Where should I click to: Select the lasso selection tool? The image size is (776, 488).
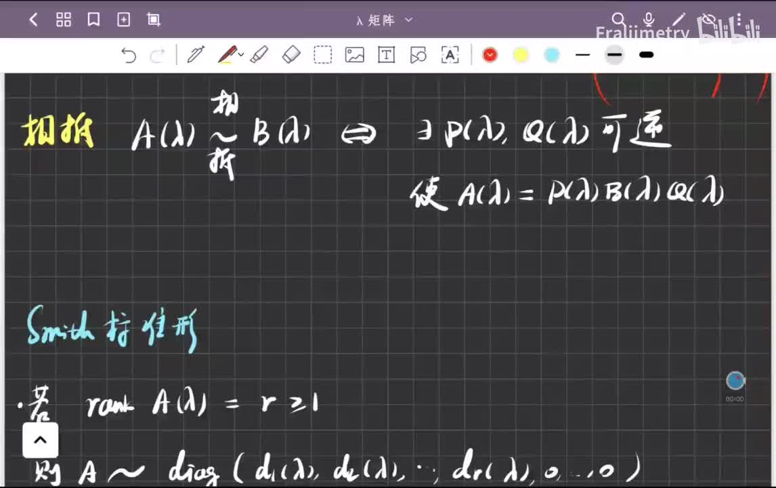click(x=323, y=54)
